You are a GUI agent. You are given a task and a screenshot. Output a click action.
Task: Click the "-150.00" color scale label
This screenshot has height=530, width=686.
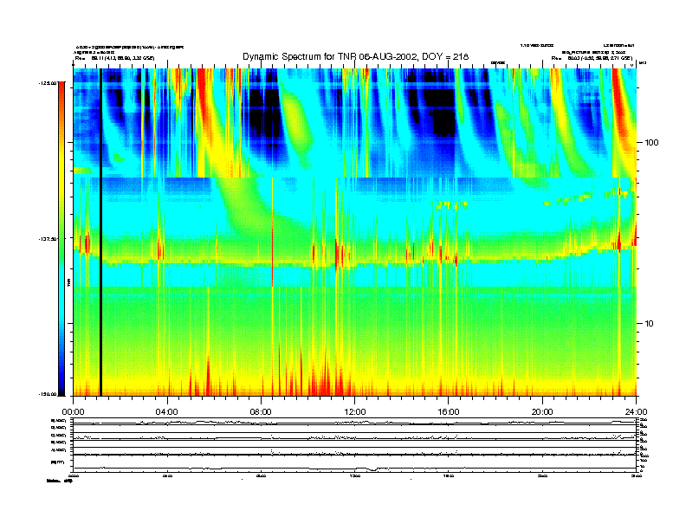(48, 394)
